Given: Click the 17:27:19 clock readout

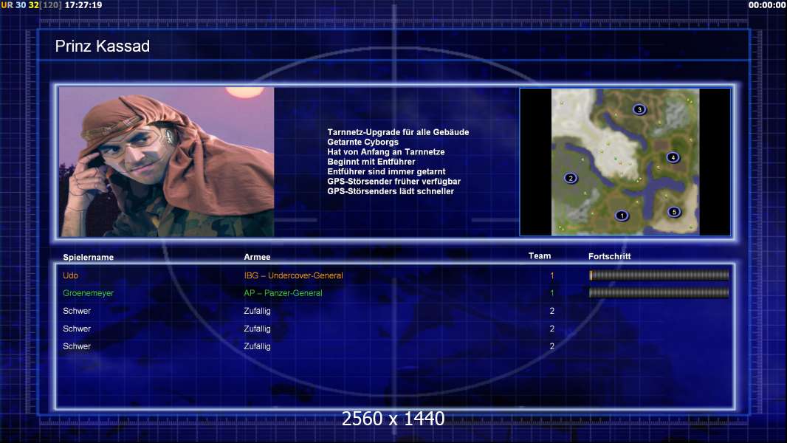Looking at the screenshot, I should click(83, 5).
